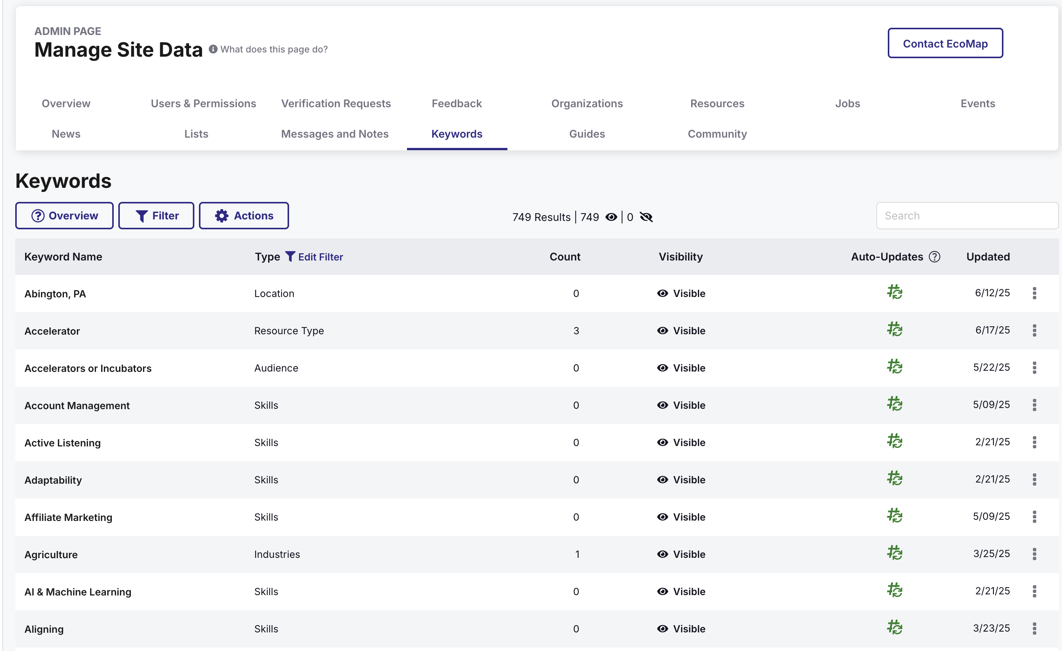Viewport: 1062px width, 651px height.
Task: Click the Contact EcoMap button
Action: [x=945, y=43]
